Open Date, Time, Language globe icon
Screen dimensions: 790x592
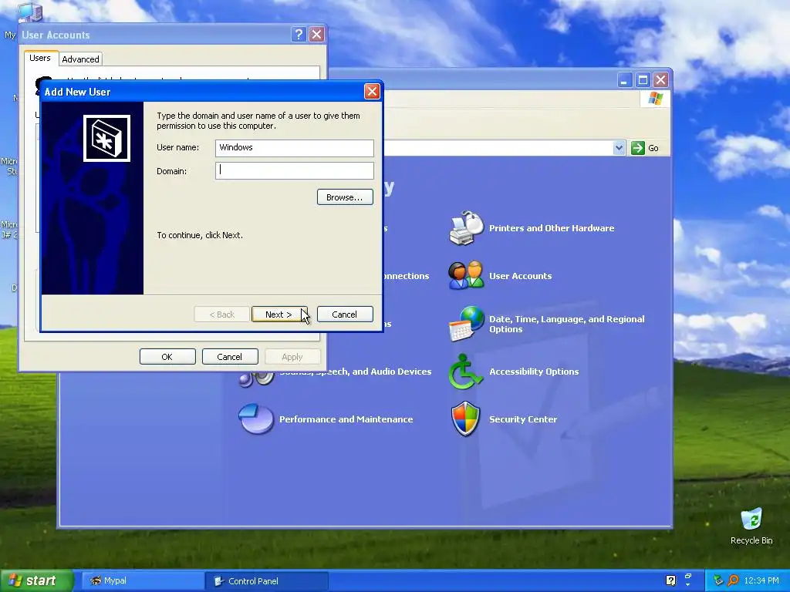[466, 324]
